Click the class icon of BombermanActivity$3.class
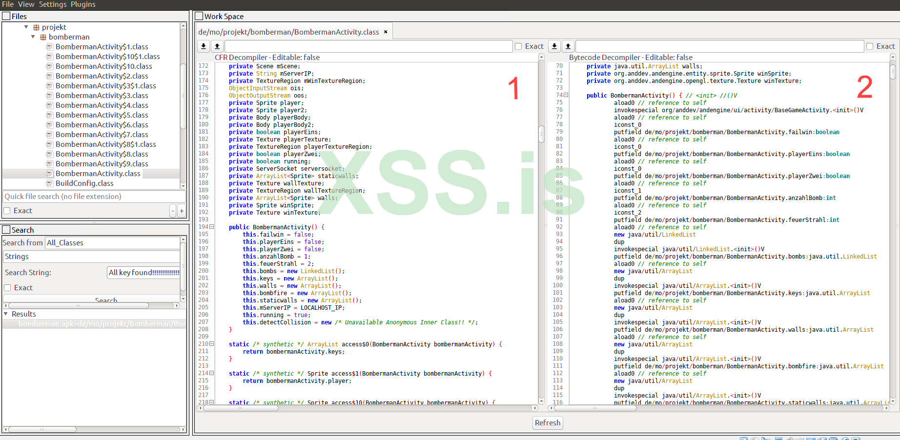The image size is (900, 440). click(x=49, y=96)
